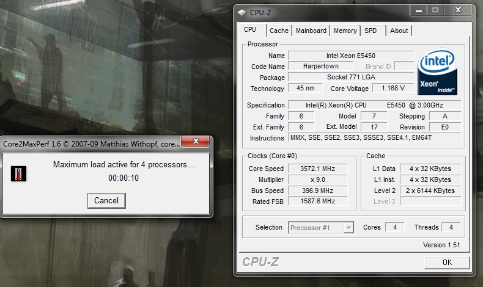483x287 pixels.
Task: Click the Ext. Model value 17
Action: click(x=374, y=127)
